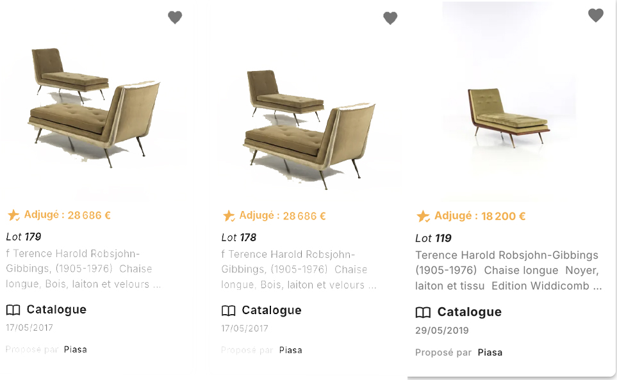The width and height of the screenshot is (617, 380).
Task: Open the Catalogue link under Lot 119
Action: pyautogui.click(x=469, y=312)
